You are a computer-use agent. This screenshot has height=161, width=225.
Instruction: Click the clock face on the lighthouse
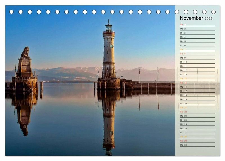pos(111,46)
